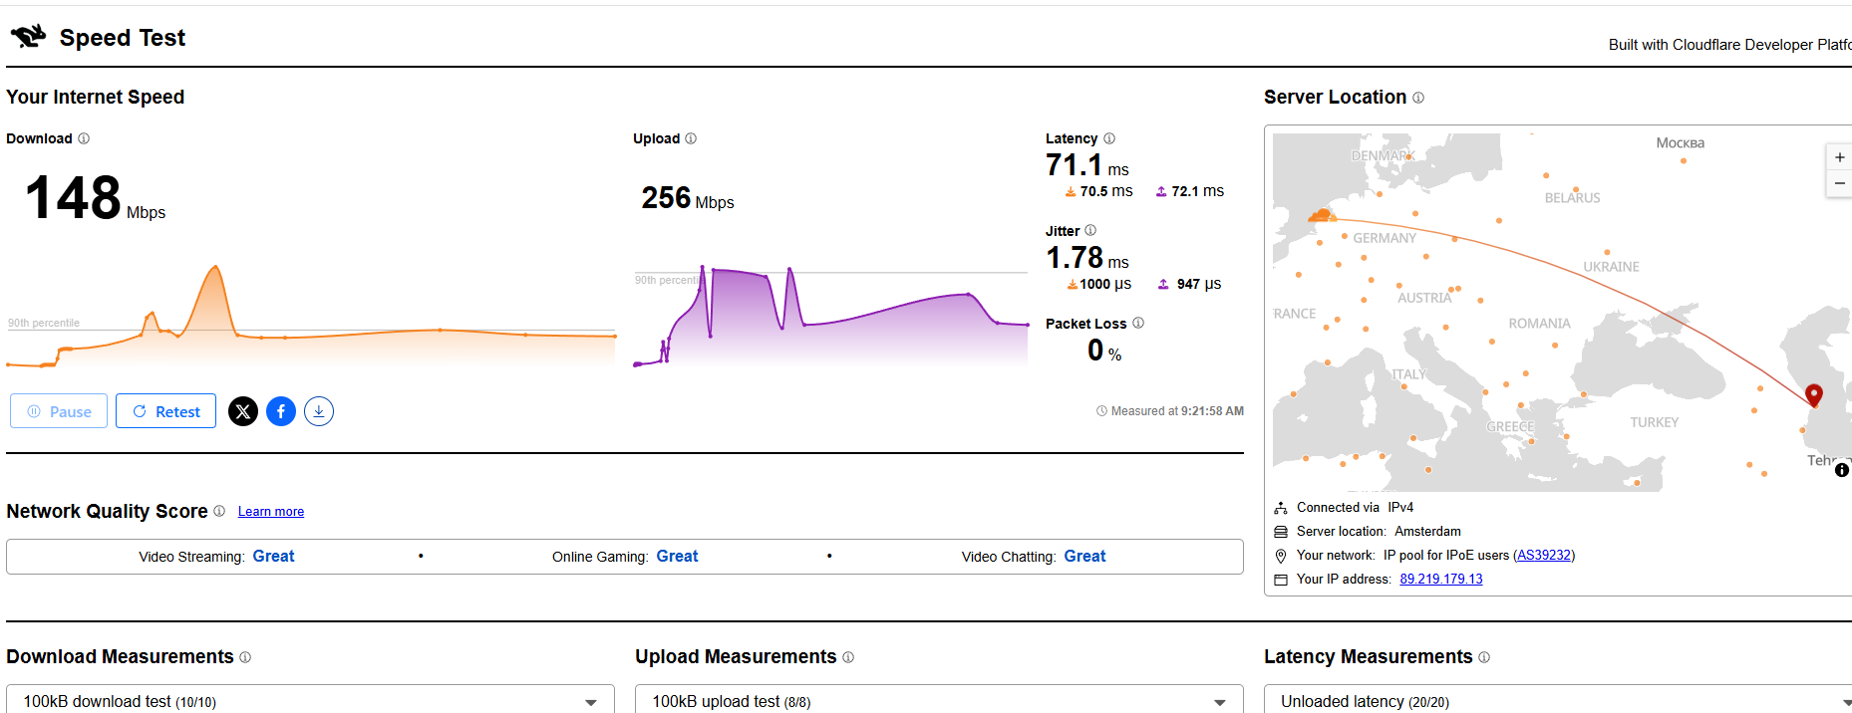
Task: Click the Retest button
Action: 165,411
